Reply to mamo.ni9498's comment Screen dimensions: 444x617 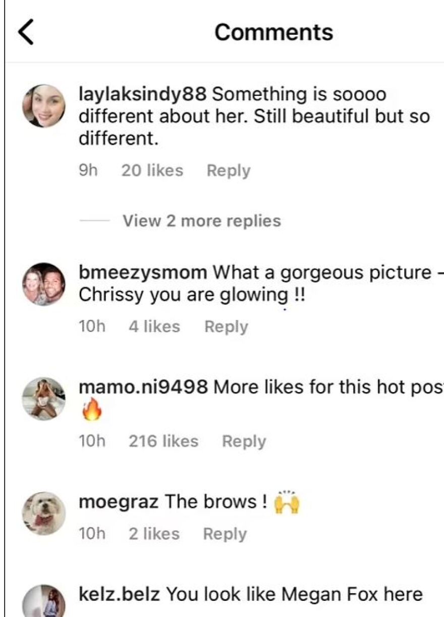pos(244,441)
